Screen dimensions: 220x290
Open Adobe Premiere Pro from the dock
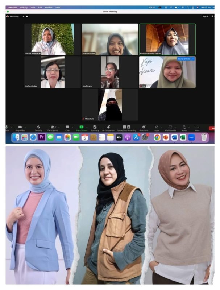click(42, 137)
